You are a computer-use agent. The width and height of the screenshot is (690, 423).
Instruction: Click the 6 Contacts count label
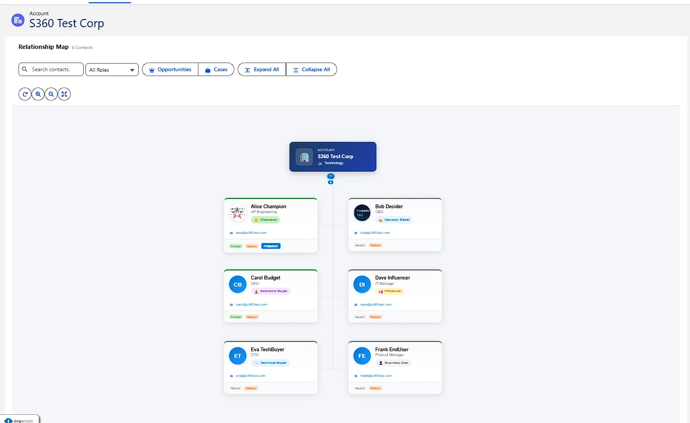(83, 47)
